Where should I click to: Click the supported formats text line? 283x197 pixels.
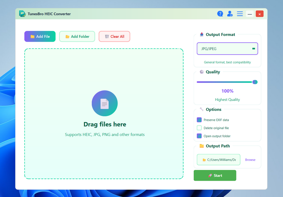tap(105, 135)
